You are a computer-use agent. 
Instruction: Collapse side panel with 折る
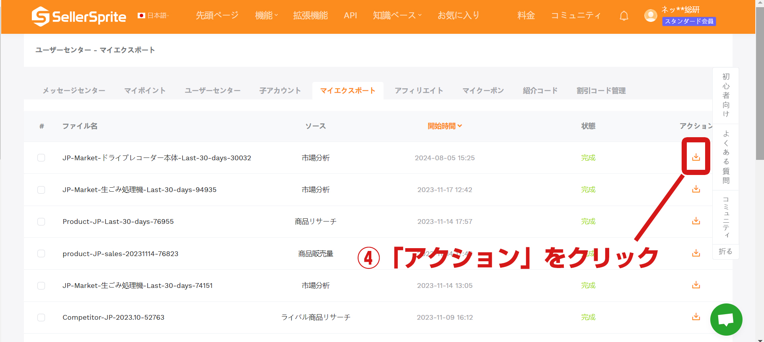[725, 252]
